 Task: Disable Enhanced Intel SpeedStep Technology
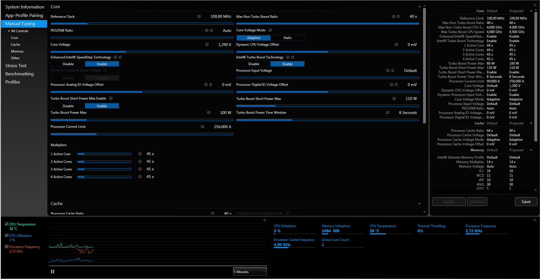(x=68, y=64)
